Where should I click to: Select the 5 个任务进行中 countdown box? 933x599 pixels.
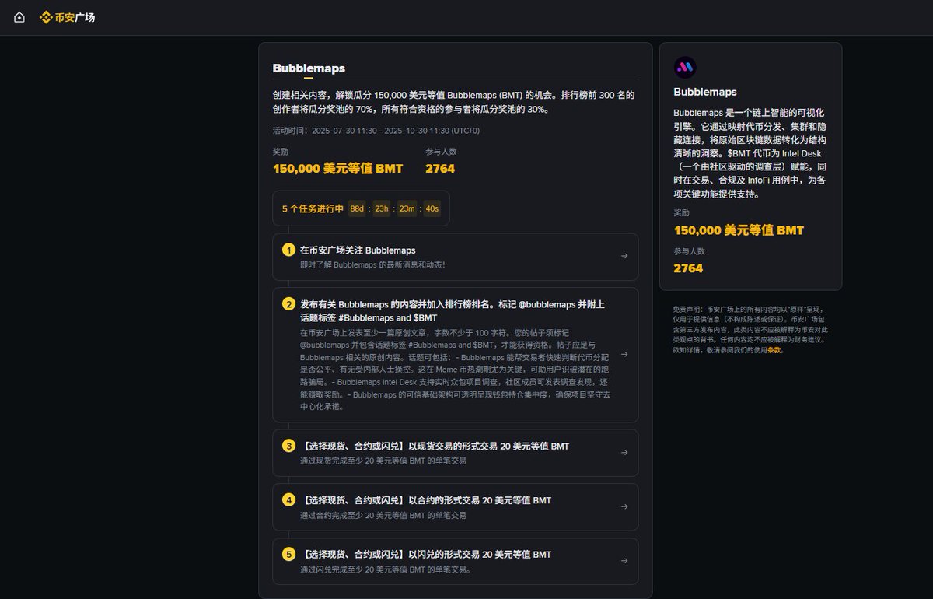pyautogui.click(x=361, y=208)
